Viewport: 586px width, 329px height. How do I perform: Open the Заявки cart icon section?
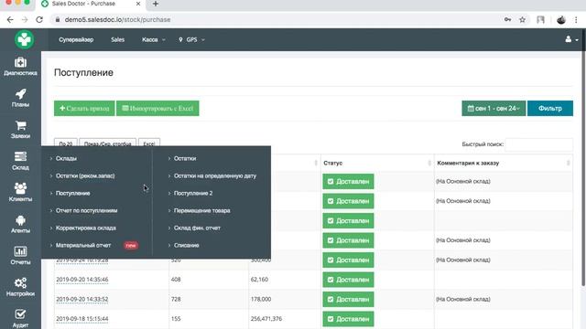[20, 130]
